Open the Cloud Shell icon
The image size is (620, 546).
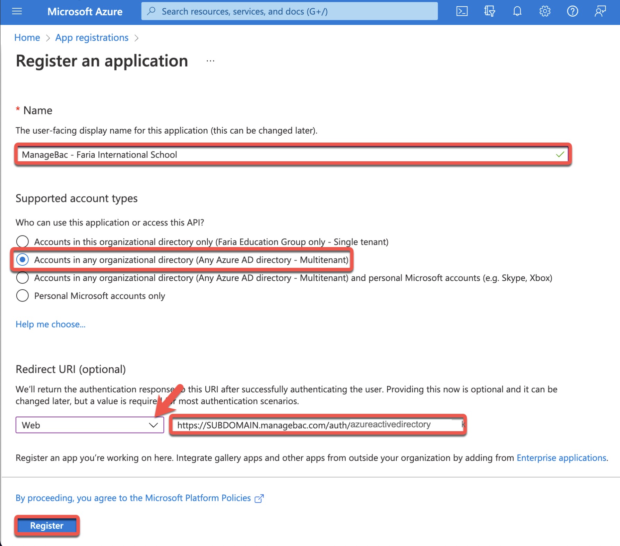pos(462,11)
